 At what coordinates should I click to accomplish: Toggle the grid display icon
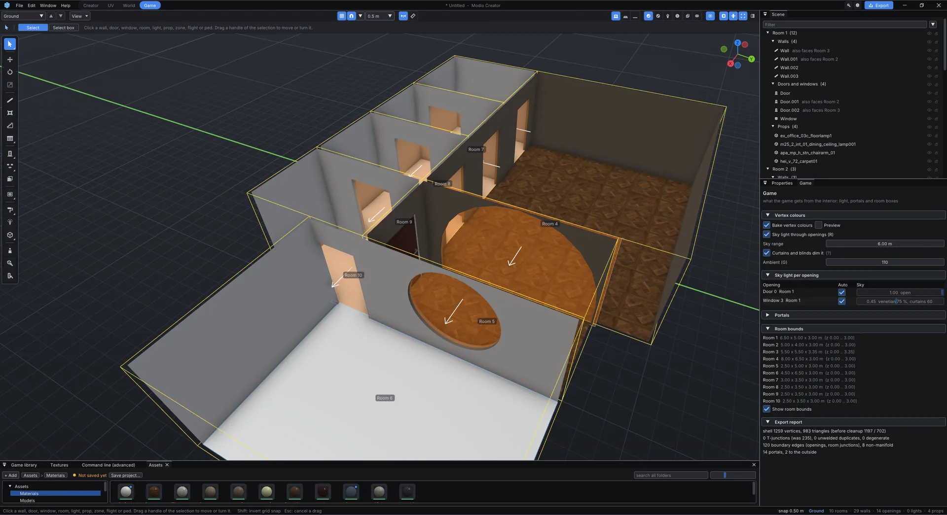click(341, 16)
